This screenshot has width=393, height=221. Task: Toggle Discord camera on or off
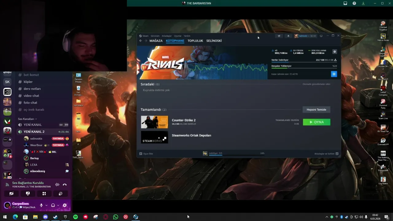(11, 193)
